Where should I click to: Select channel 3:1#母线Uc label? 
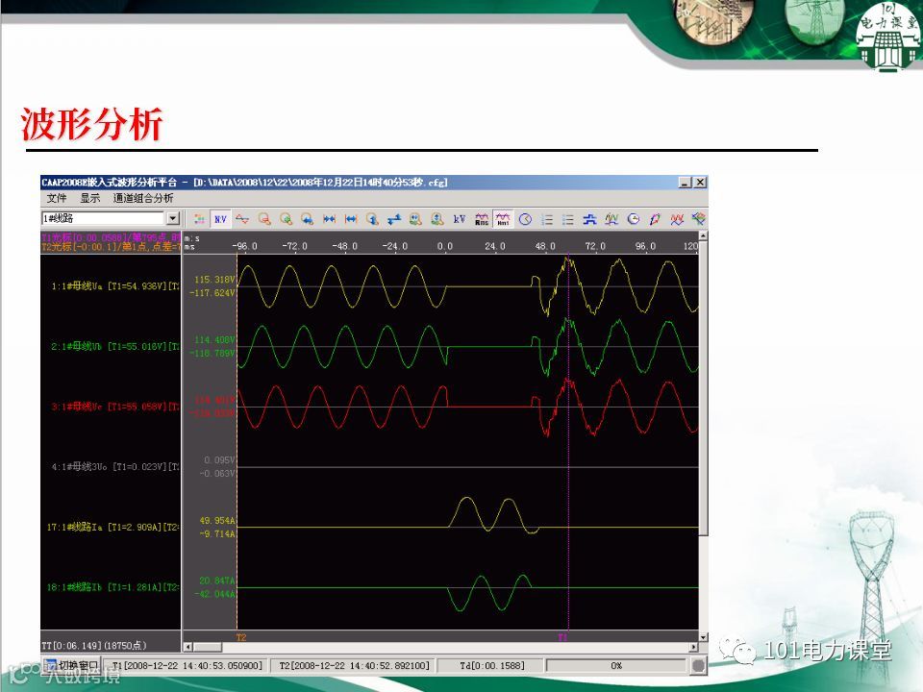click(114, 407)
